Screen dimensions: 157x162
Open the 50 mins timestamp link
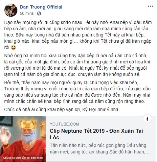[27, 13]
